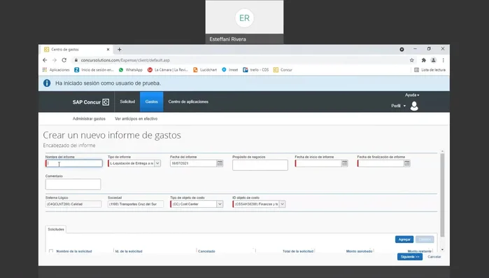The height and width of the screenshot is (278, 489).
Task: Open the Concur bookmark
Action: 283,70
